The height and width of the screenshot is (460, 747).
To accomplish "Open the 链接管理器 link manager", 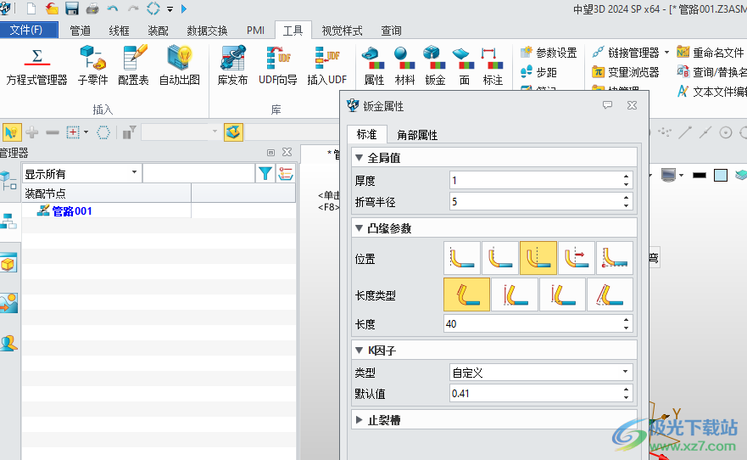I will point(626,53).
